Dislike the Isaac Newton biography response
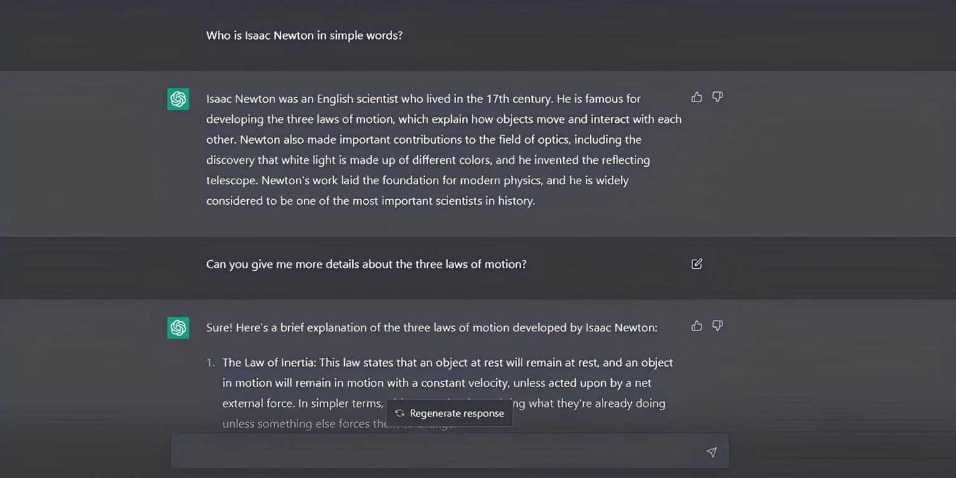956x478 pixels. coord(718,97)
